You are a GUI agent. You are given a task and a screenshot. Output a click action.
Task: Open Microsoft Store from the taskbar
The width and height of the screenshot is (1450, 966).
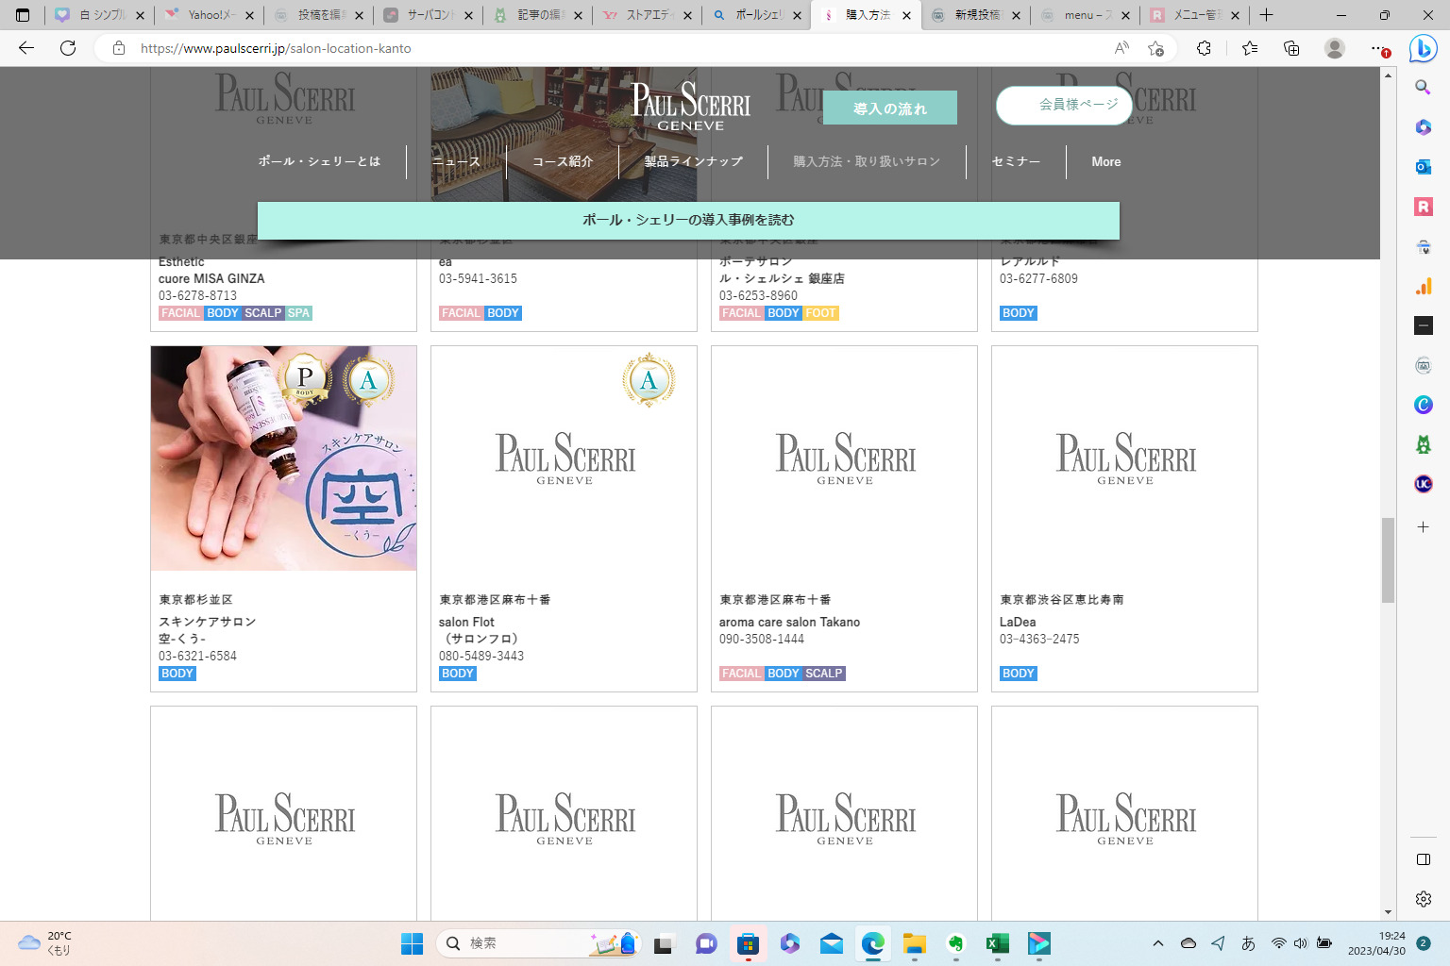748,943
